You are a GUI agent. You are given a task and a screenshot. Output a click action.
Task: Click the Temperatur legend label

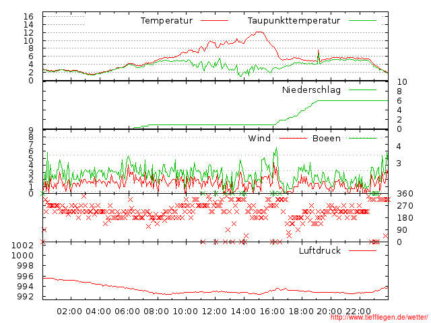pos(166,21)
